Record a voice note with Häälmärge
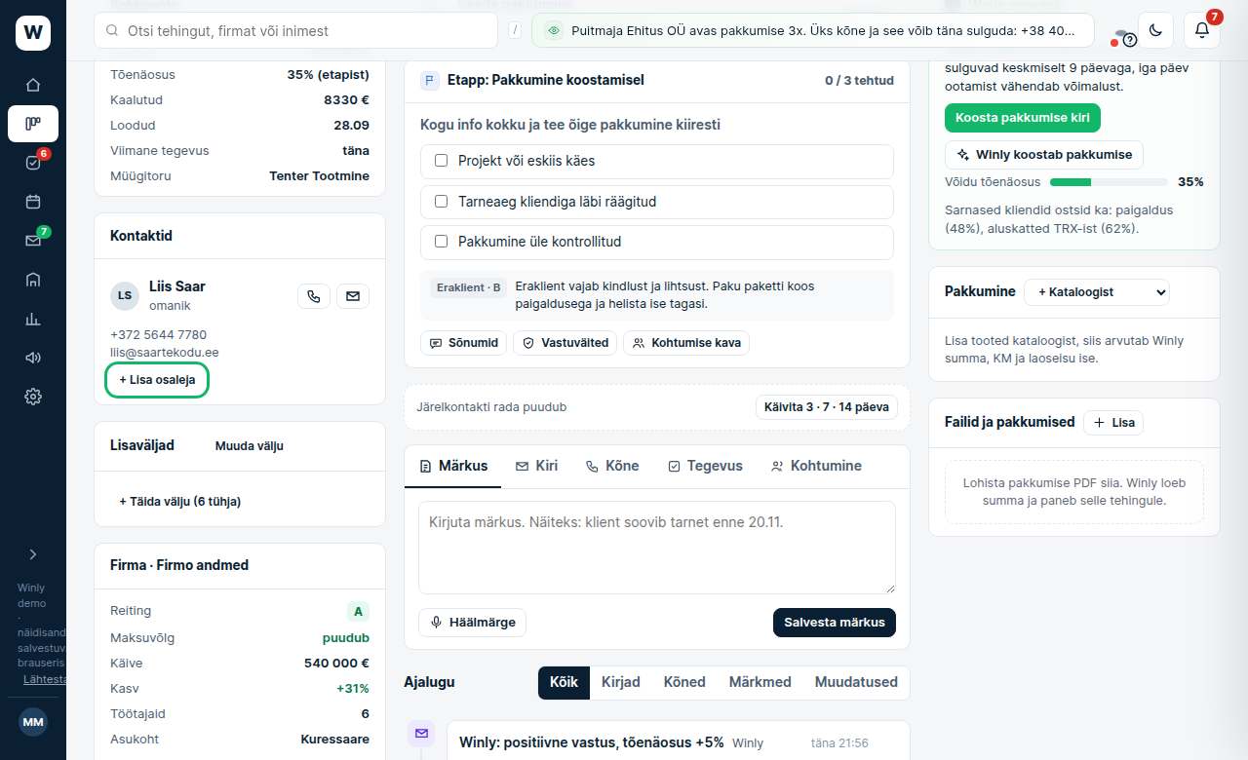This screenshot has width=1248, height=760. coord(473,623)
